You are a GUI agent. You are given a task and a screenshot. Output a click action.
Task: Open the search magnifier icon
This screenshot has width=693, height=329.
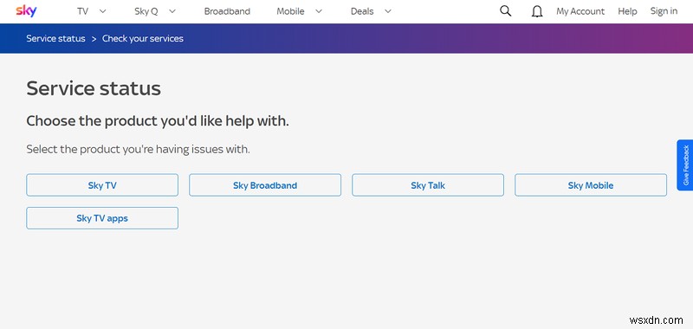[506, 11]
